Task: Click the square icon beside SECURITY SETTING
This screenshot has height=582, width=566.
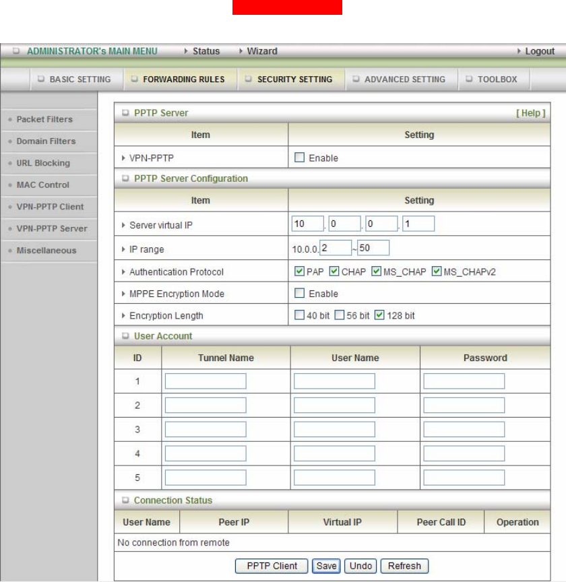Action: click(249, 79)
